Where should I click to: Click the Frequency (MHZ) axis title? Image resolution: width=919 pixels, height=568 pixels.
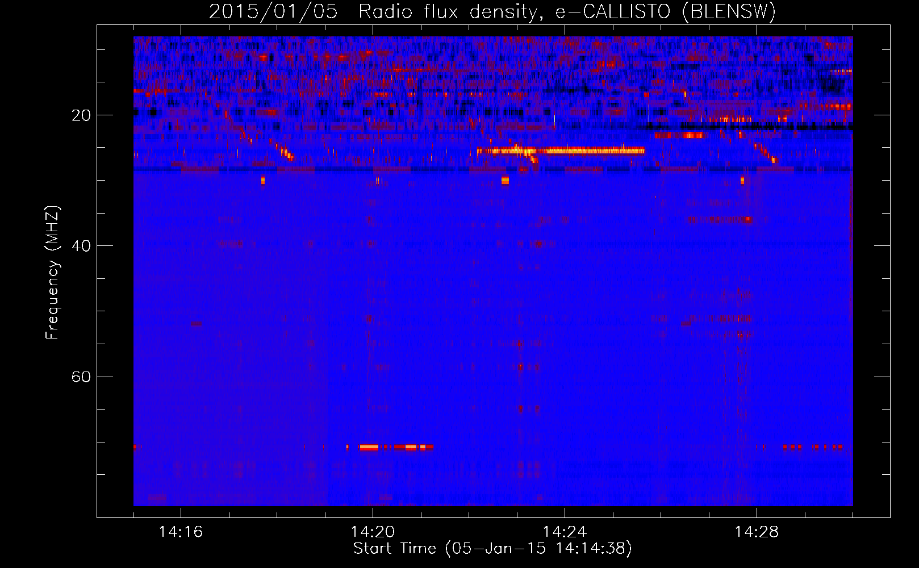tap(52, 272)
